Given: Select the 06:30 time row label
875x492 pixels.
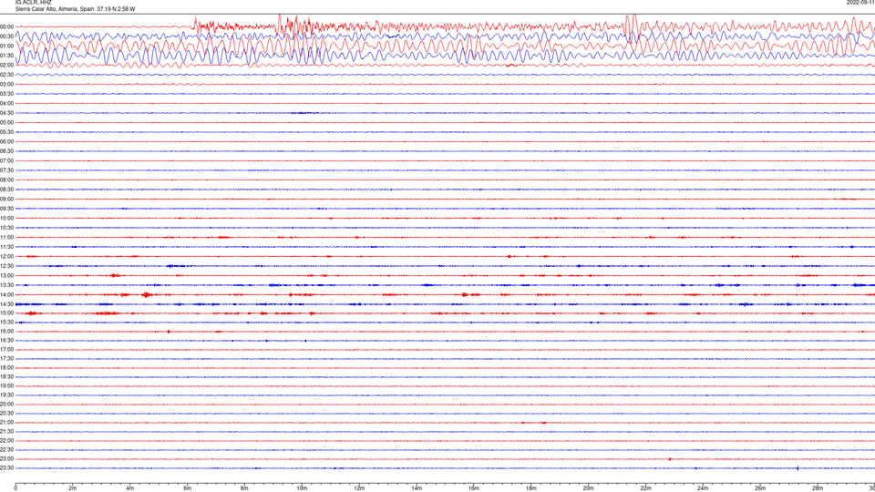Looking at the screenshot, I should pyautogui.click(x=6, y=150).
